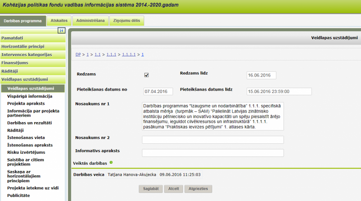The width and height of the screenshot is (361, 201).
Task: Follow the 1.1.1.1 breadcrumb link
Action: click(x=129, y=55)
